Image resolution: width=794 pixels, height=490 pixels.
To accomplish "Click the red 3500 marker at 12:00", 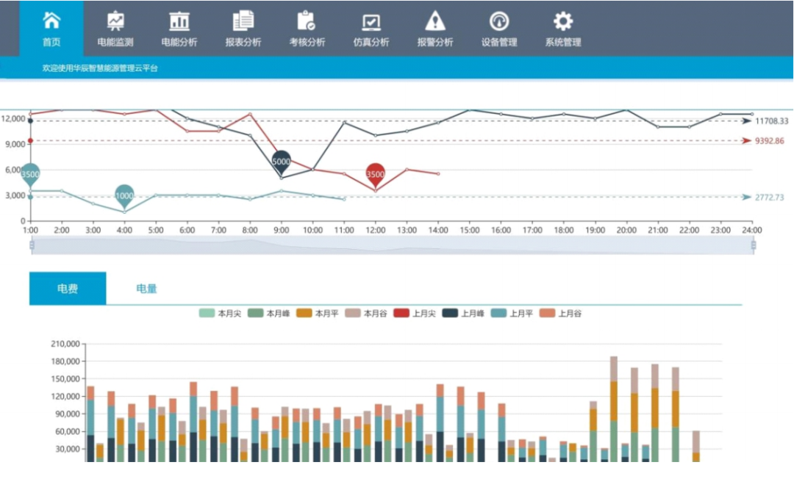I will point(375,173).
